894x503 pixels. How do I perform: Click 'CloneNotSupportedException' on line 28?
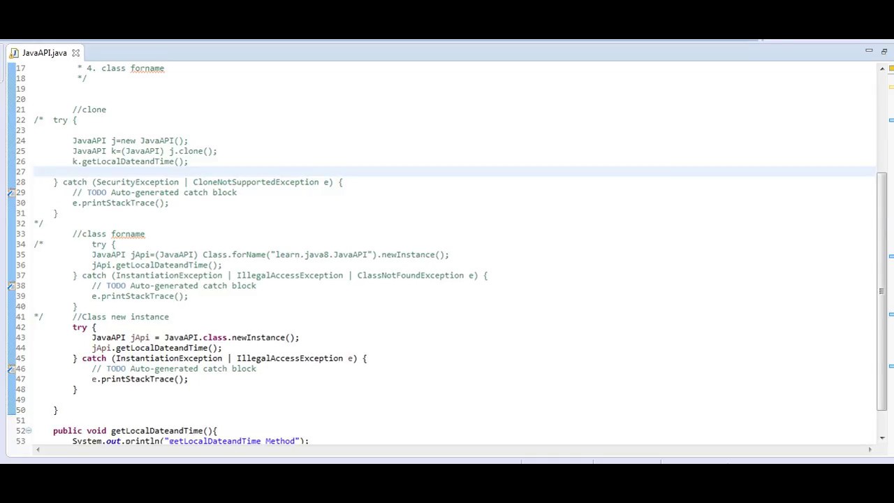click(256, 182)
